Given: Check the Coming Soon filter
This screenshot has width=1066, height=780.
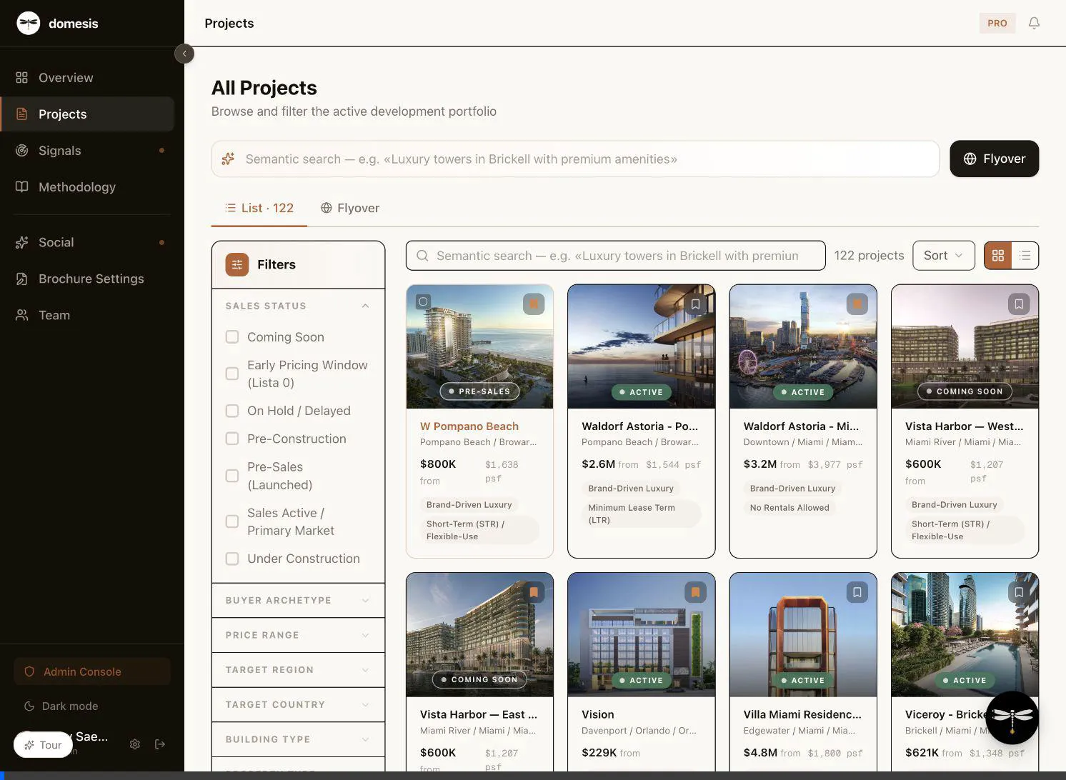Looking at the screenshot, I should coord(232,336).
